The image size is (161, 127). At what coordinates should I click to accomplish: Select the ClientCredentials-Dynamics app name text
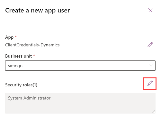pos(32,45)
